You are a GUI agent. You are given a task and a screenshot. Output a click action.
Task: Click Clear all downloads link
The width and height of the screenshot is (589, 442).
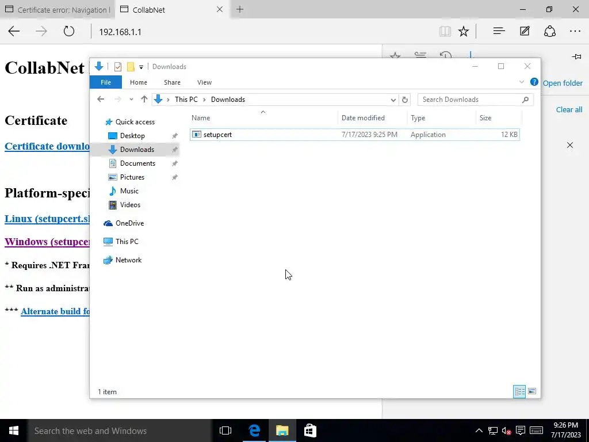coord(569,110)
